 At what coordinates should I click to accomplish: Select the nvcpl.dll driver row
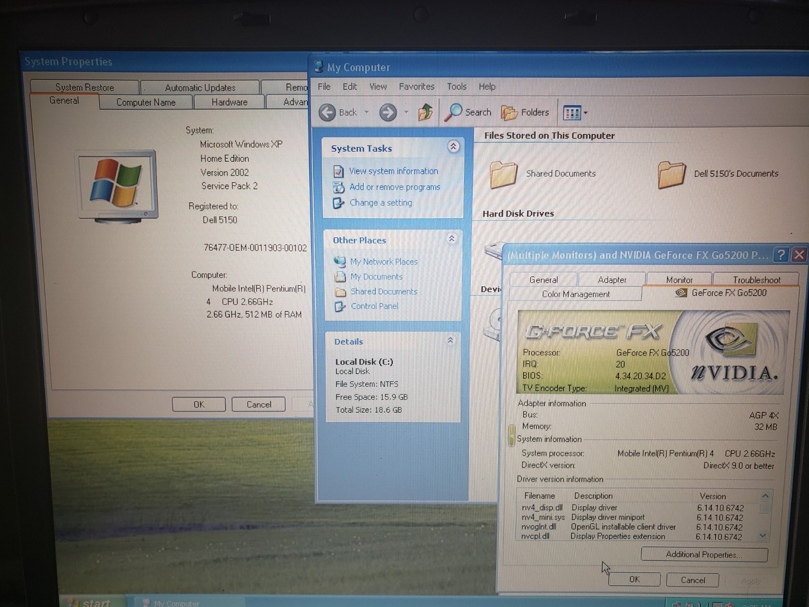(x=631, y=536)
